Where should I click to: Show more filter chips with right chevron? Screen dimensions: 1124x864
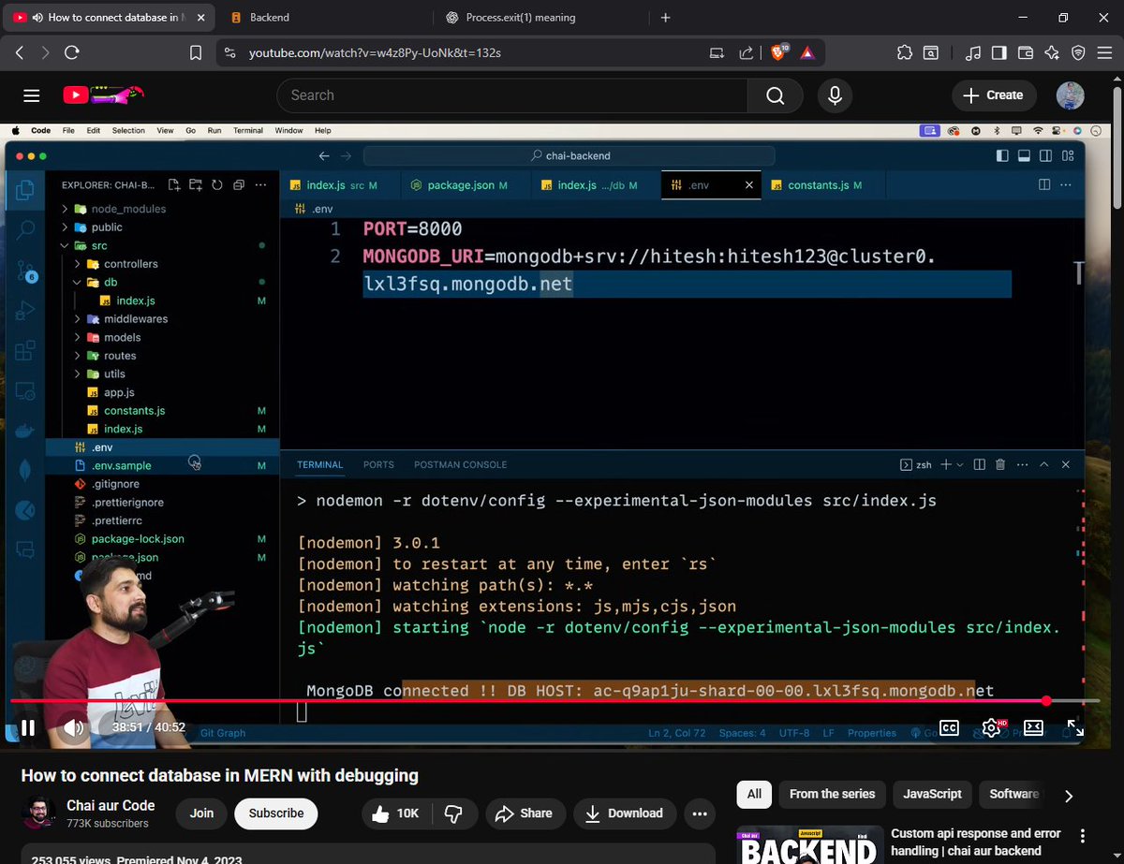pos(1069,796)
